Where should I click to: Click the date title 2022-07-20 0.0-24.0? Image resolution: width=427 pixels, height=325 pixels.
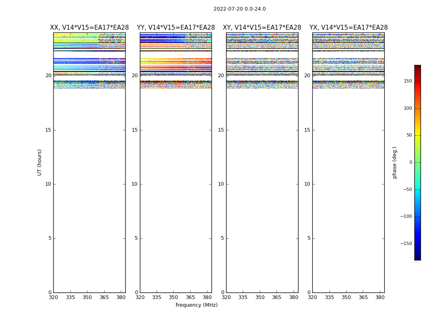[x=240, y=9]
